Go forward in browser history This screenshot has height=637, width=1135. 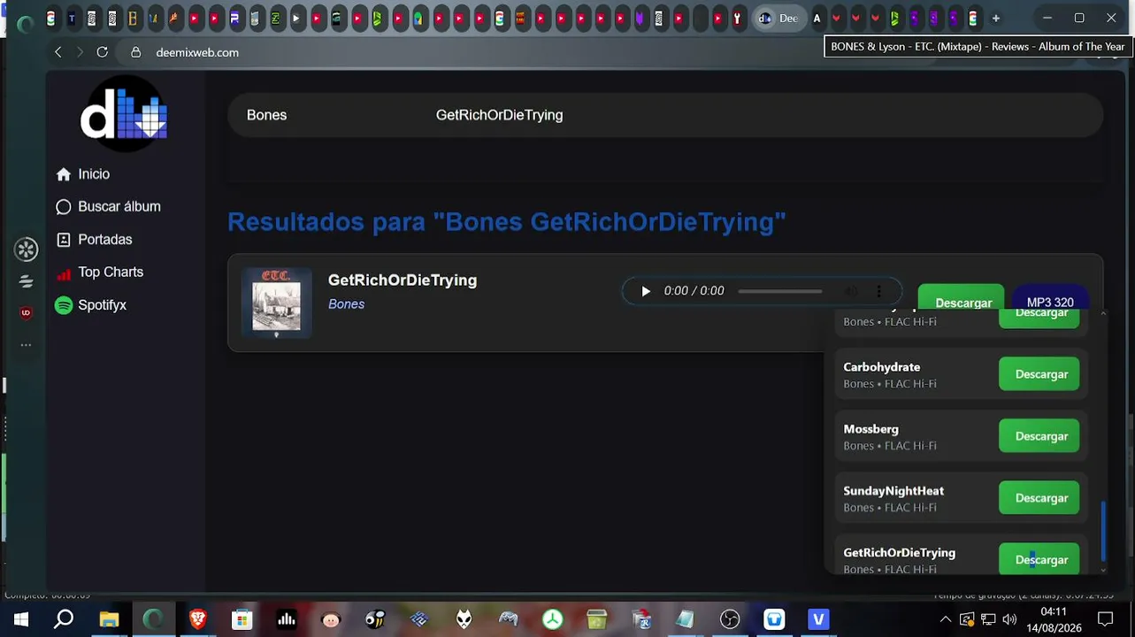tap(80, 52)
